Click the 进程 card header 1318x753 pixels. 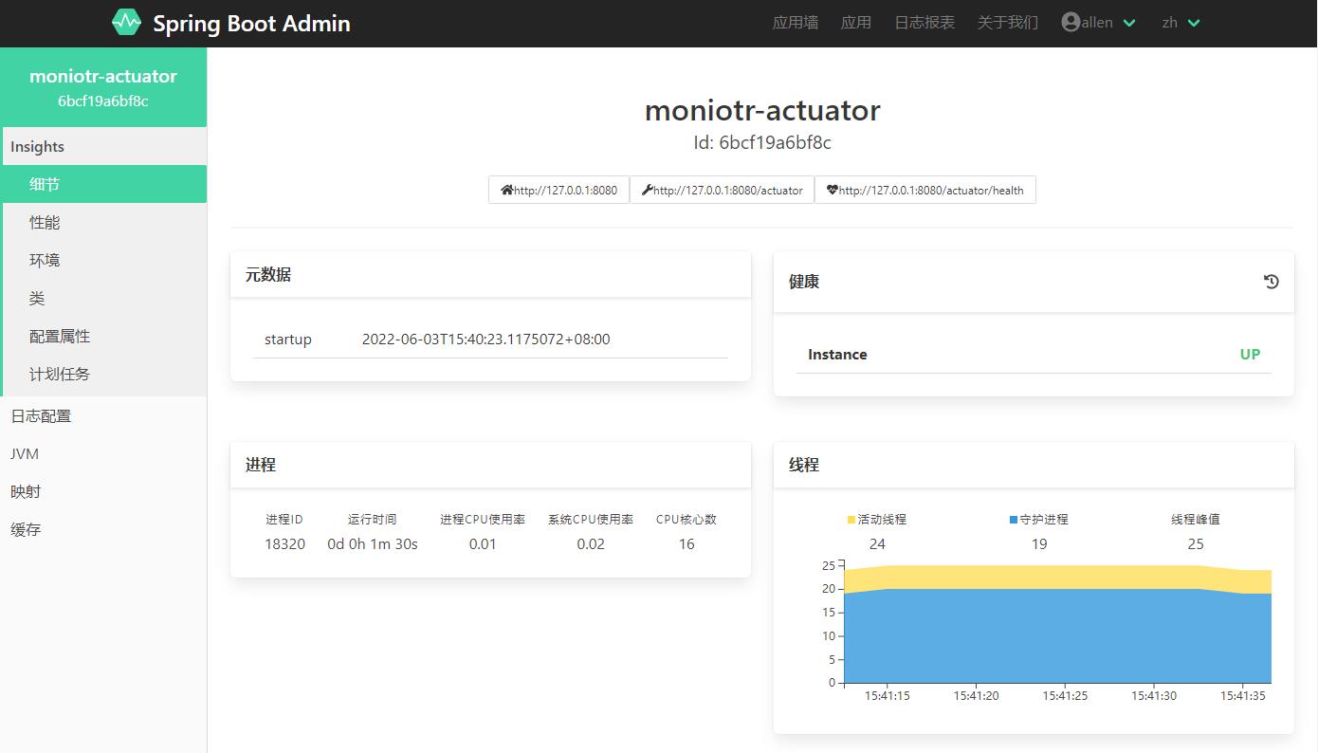pos(490,465)
